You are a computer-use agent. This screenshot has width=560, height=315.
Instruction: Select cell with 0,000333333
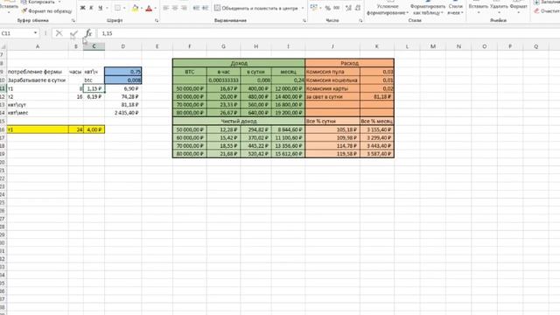point(224,80)
